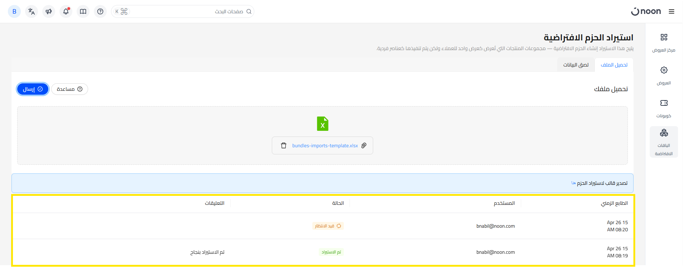Select الباقات الافتراضية in the sidebar

coord(664,142)
